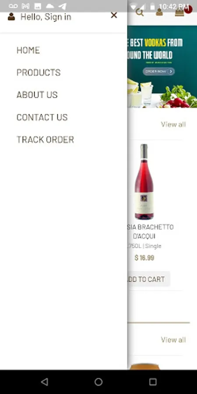Image resolution: width=197 pixels, height=394 pixels.
Task: Click the lower View all link
Action: tap(173, 340)
